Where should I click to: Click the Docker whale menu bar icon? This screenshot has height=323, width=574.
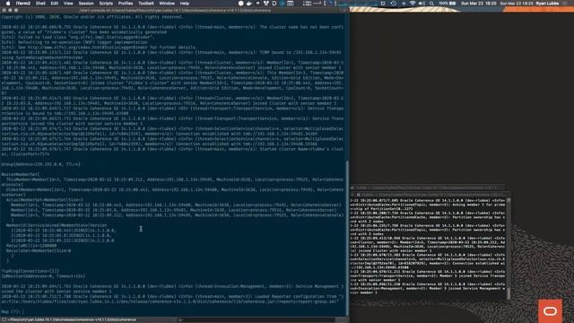pos(249,4)
